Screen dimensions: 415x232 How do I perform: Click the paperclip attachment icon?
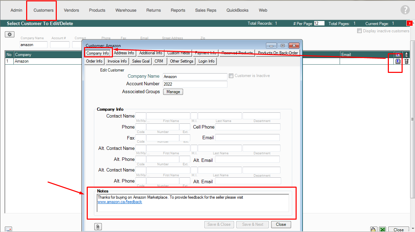tap(98, 227)
